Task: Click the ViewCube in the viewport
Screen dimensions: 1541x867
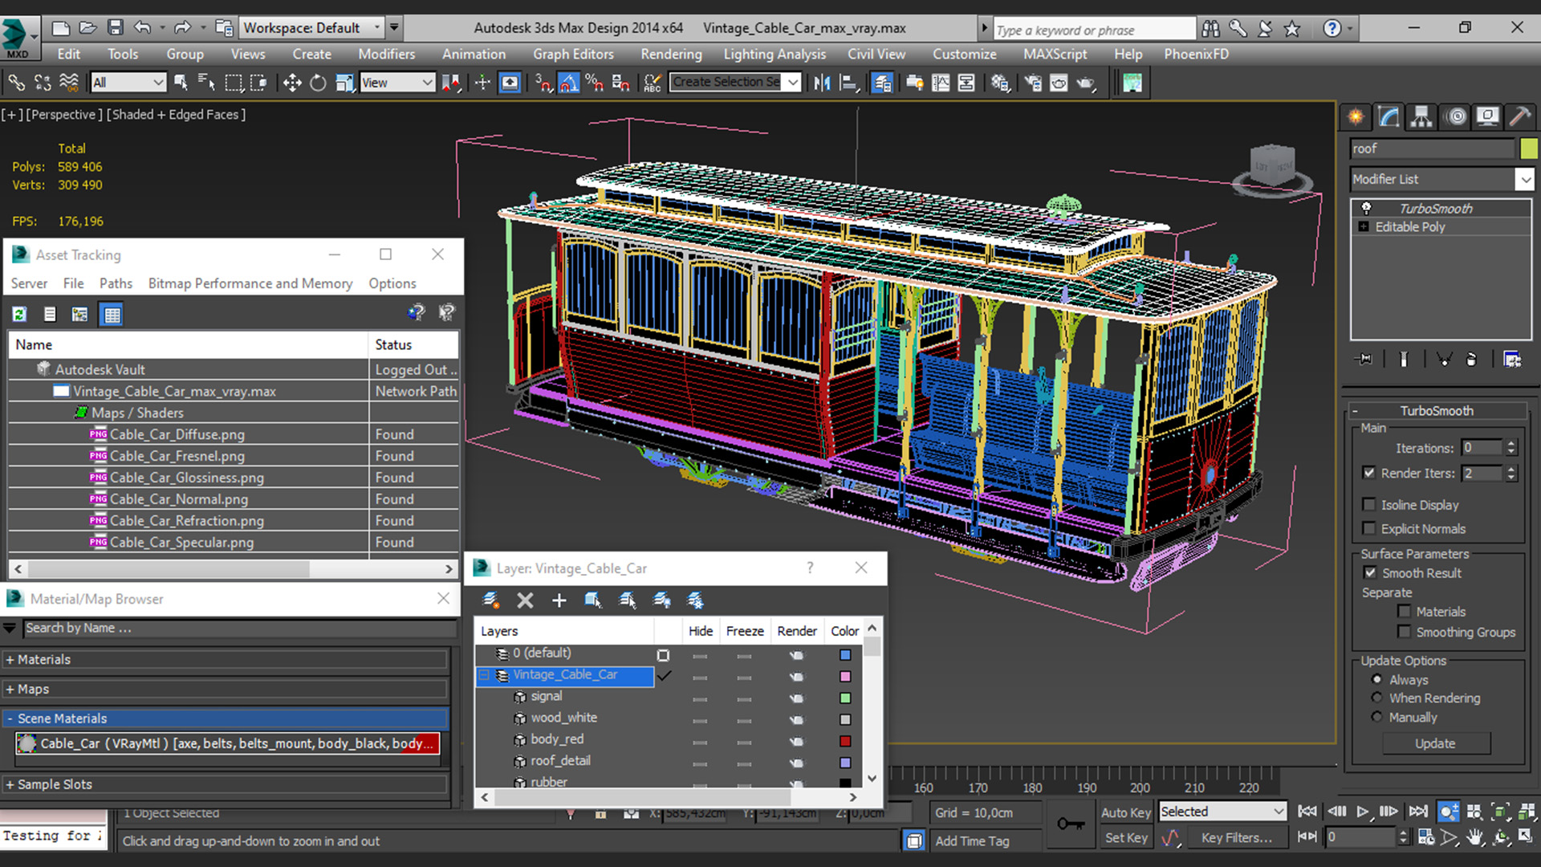Action: (x=1273, y=168)
